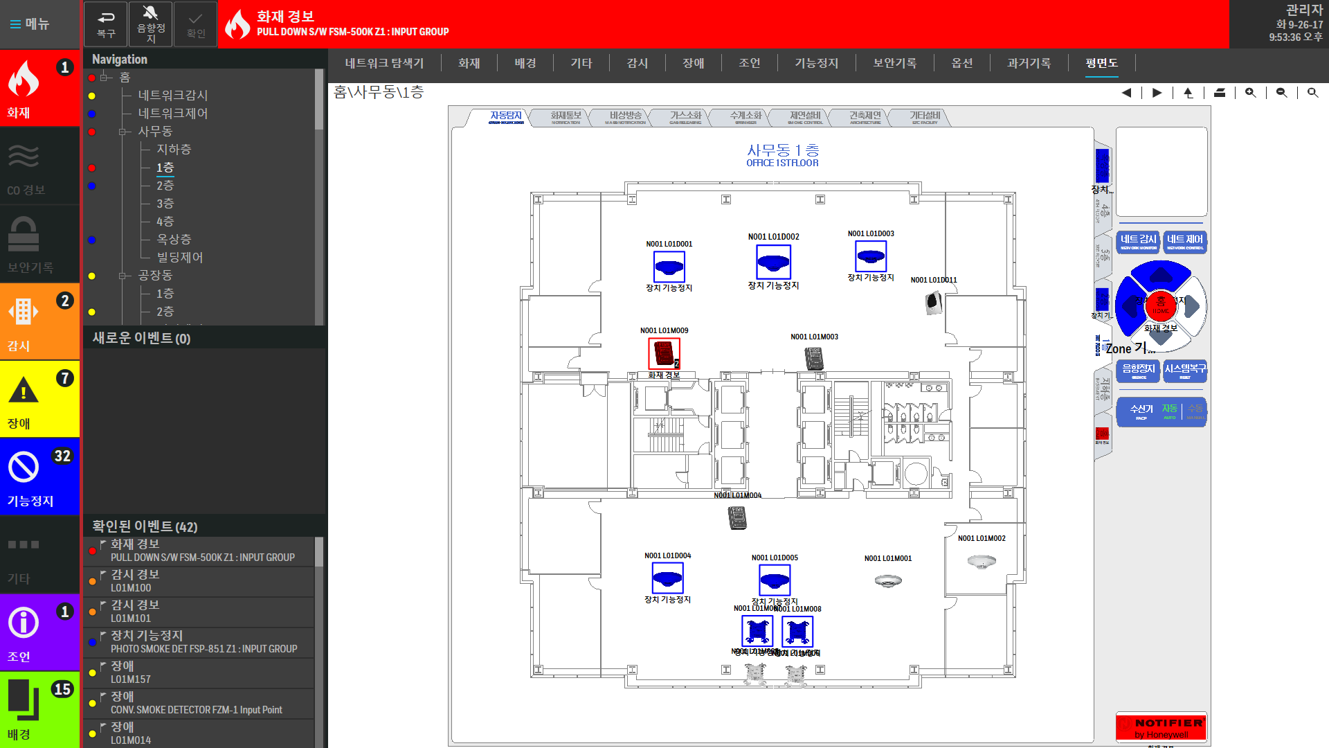This screenshot has width=1329, height=748.
Task: Click the red Home (홈) center button
Action: 1161,304
